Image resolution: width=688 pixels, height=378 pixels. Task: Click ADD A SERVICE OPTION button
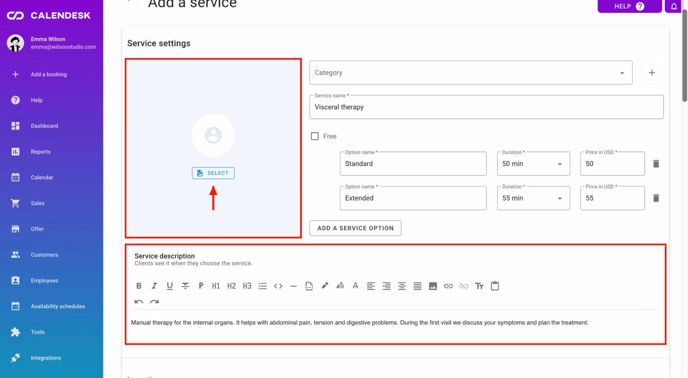356,228
